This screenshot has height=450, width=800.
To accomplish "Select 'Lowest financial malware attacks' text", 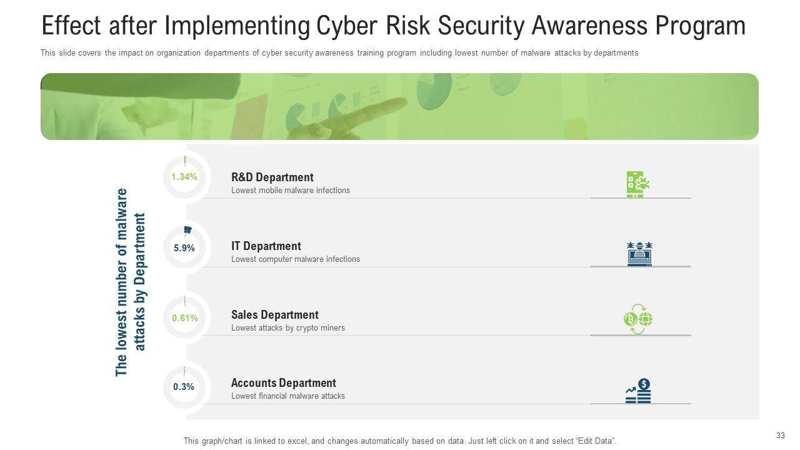I will pyautogui.click(x=288, y=396).
